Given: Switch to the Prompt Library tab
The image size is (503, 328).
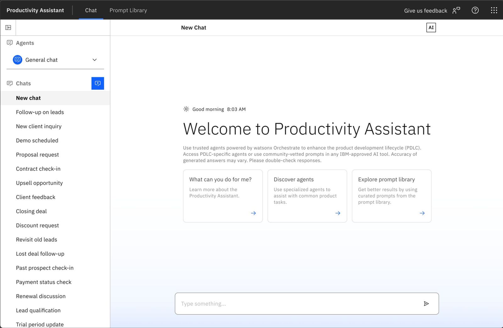Looking at the screenshot, I should [128, 10].
